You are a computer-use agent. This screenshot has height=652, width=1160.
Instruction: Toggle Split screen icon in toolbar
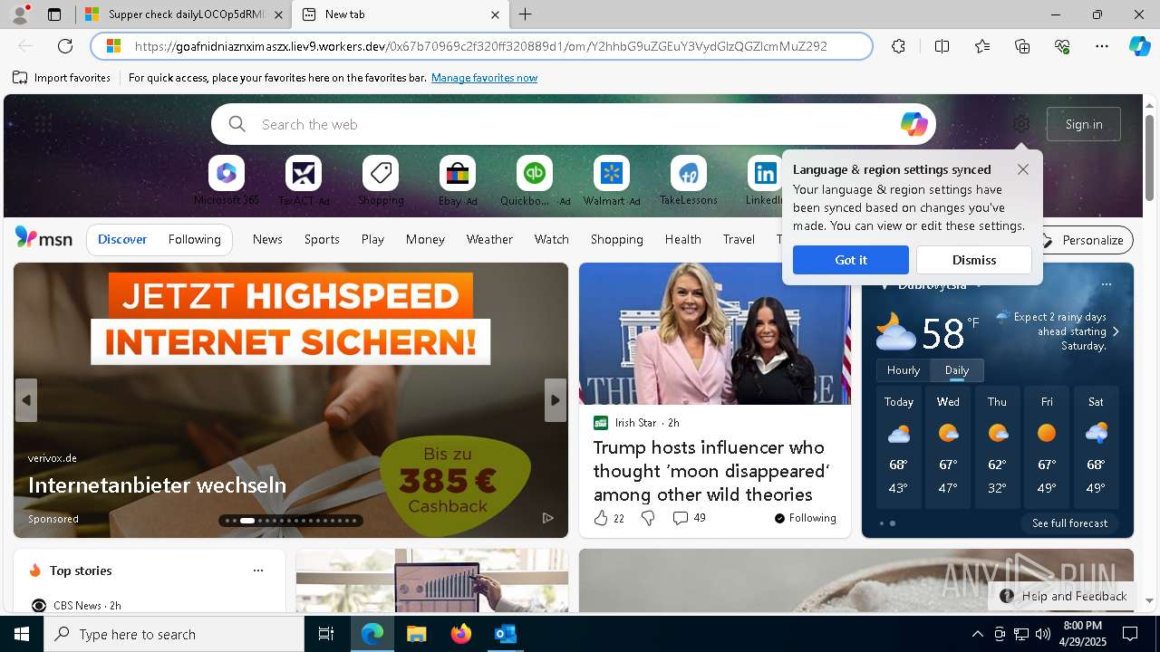tap(942, 46)
